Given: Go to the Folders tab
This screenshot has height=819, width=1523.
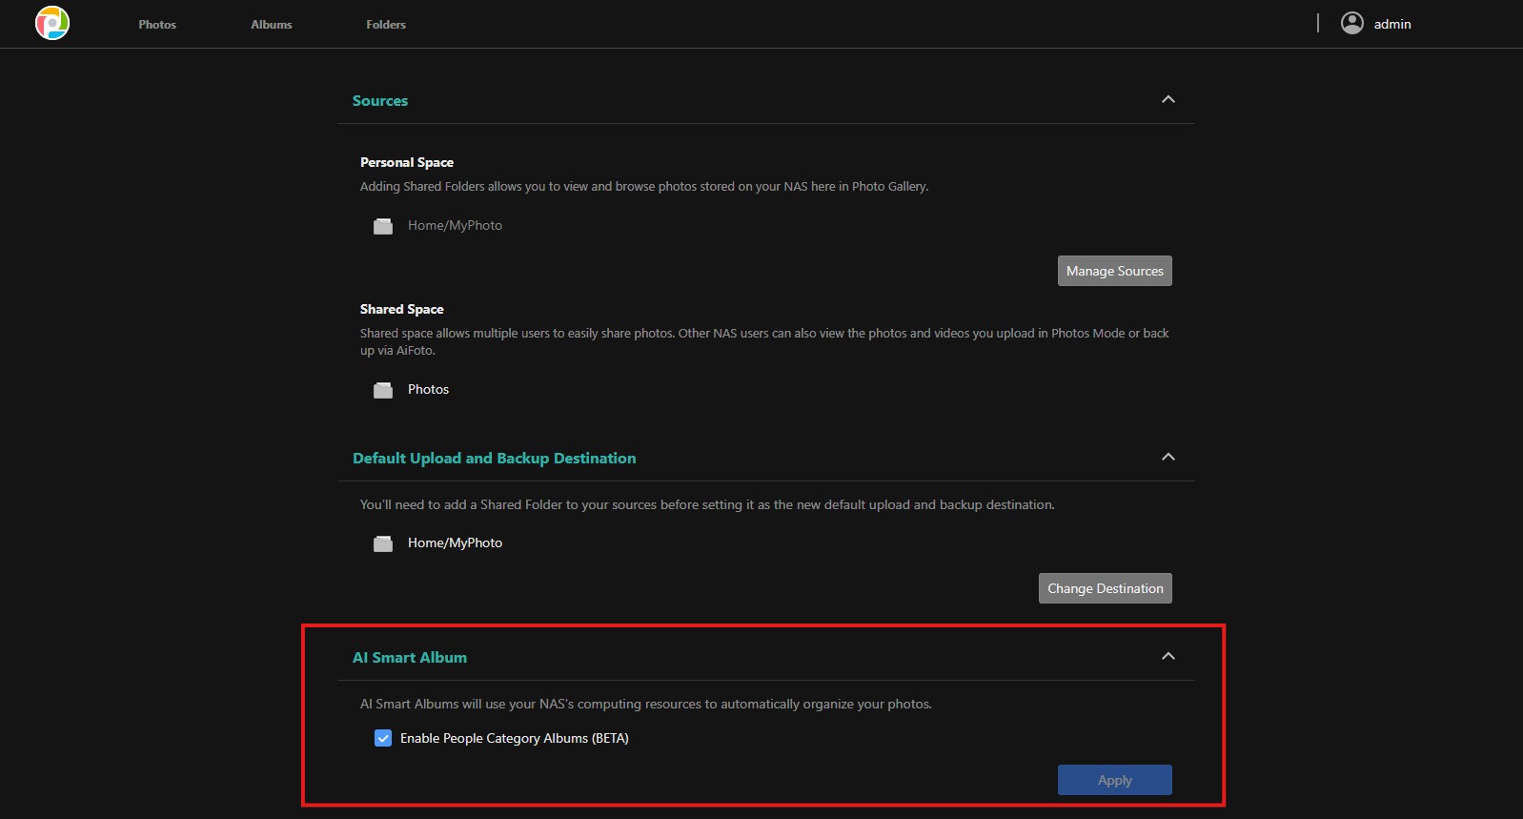Looking at the screenshot, I should pyautogui.click(x=386, y=25).
